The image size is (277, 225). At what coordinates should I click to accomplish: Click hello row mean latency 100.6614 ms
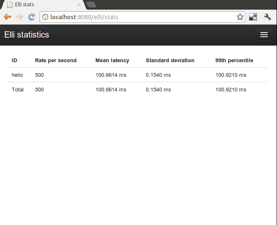coord(111,75)
